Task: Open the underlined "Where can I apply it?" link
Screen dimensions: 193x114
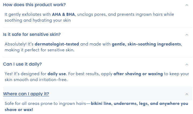Action: point(26,94)
